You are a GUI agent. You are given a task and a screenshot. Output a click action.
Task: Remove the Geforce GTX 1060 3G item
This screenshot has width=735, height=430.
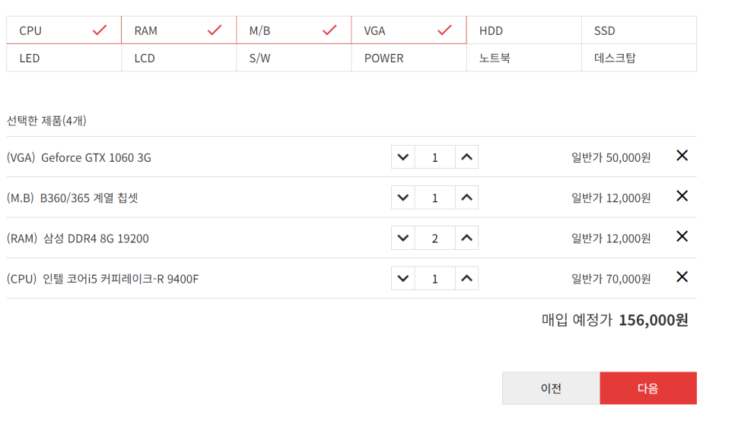tap(682, 156)
